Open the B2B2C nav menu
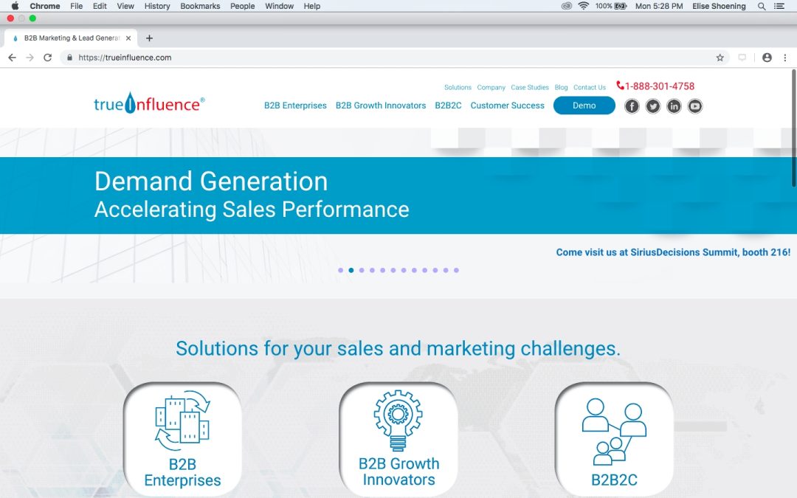 pyautogui.click(x=449, y=106)
